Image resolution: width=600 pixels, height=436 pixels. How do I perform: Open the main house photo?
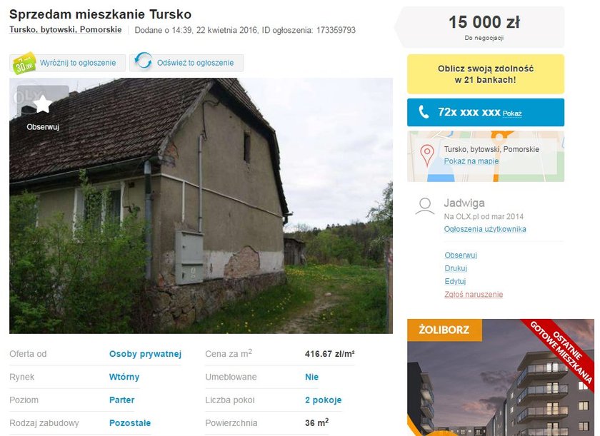(x=201, y=206)
